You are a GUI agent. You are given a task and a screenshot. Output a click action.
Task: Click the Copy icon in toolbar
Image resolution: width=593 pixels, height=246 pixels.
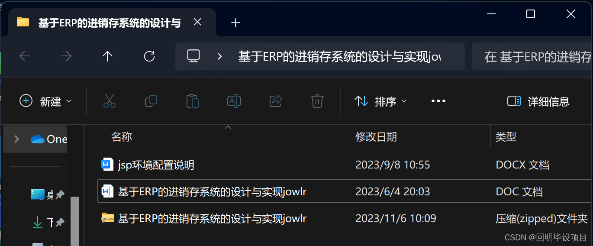151,101
